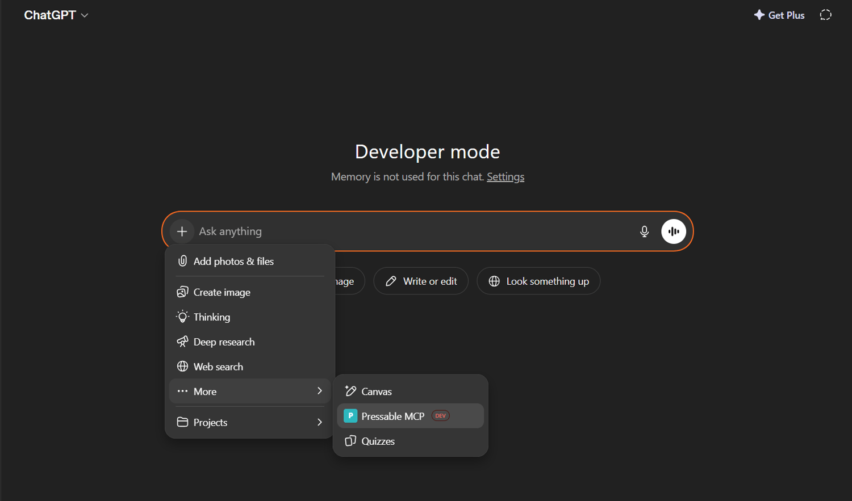Click the plus attachment button
Viewport: 852px width, 501px height.
182,231
